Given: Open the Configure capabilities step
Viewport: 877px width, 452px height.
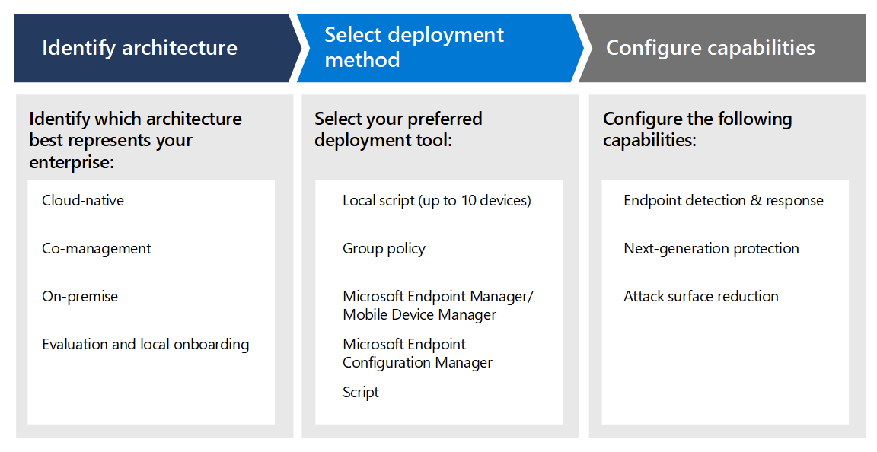Looking at the screenshot, I should coord(710,48).
